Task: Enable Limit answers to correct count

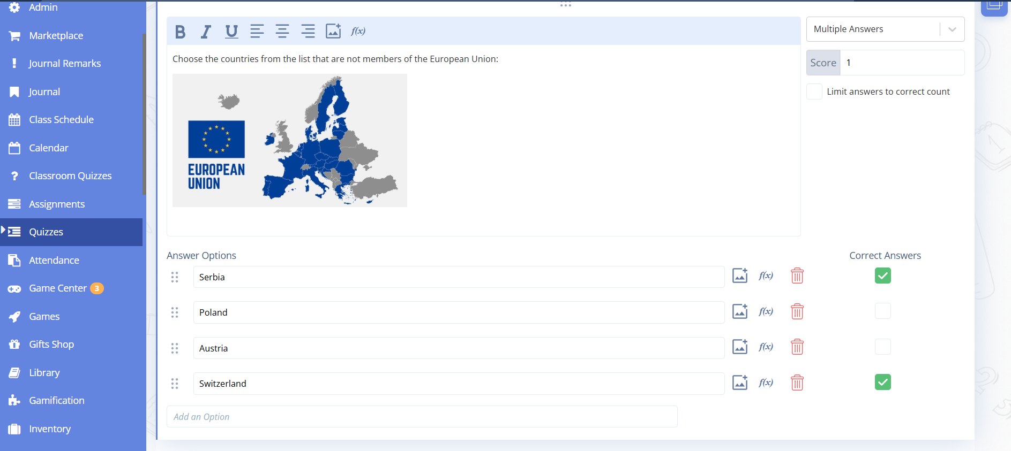Action: (814, 91)
